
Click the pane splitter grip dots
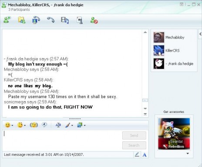[75, 119]
